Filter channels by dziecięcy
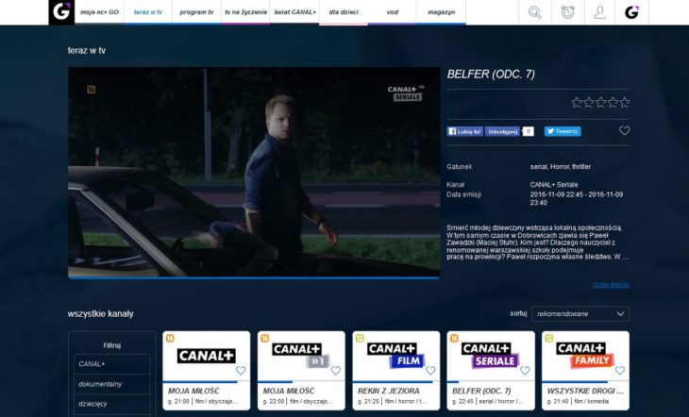Screen dimensions: 689x417 [112, 404]
